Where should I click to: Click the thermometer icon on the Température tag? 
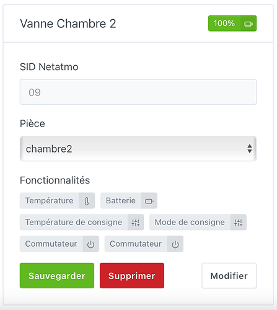[87, 201]
